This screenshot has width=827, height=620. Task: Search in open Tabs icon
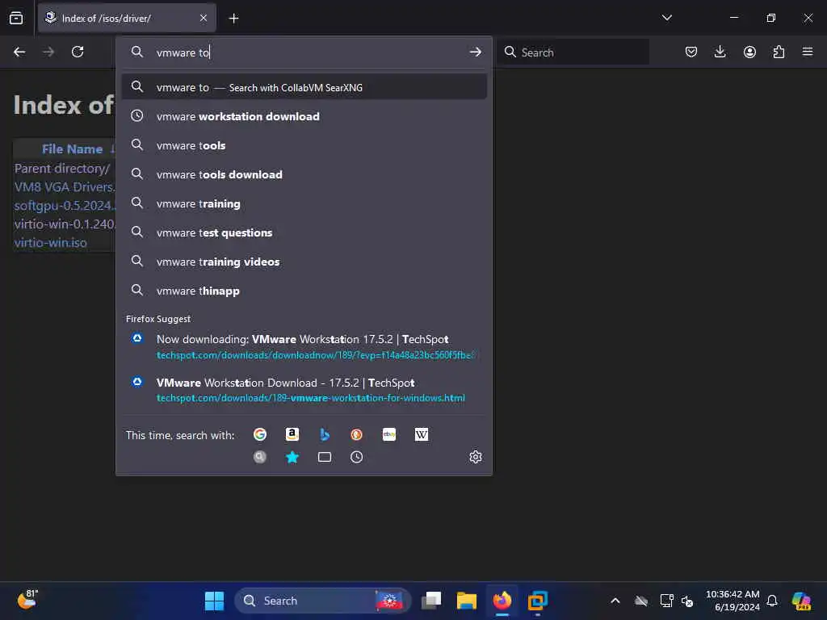[x=325, y=457]
